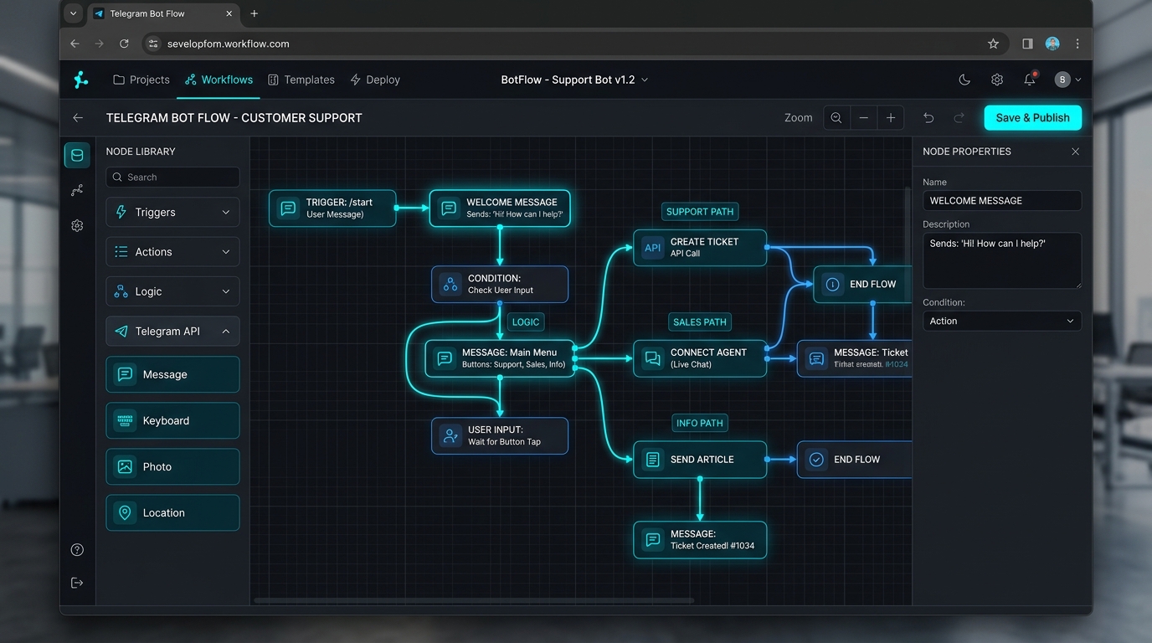Image resolution: width=1152 pixels, height=643 pixels.
Task: Open the left sidebar settings gear
Action: tap(77, 225)
